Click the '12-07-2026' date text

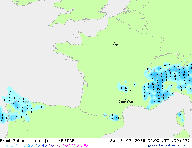(131, 141)
